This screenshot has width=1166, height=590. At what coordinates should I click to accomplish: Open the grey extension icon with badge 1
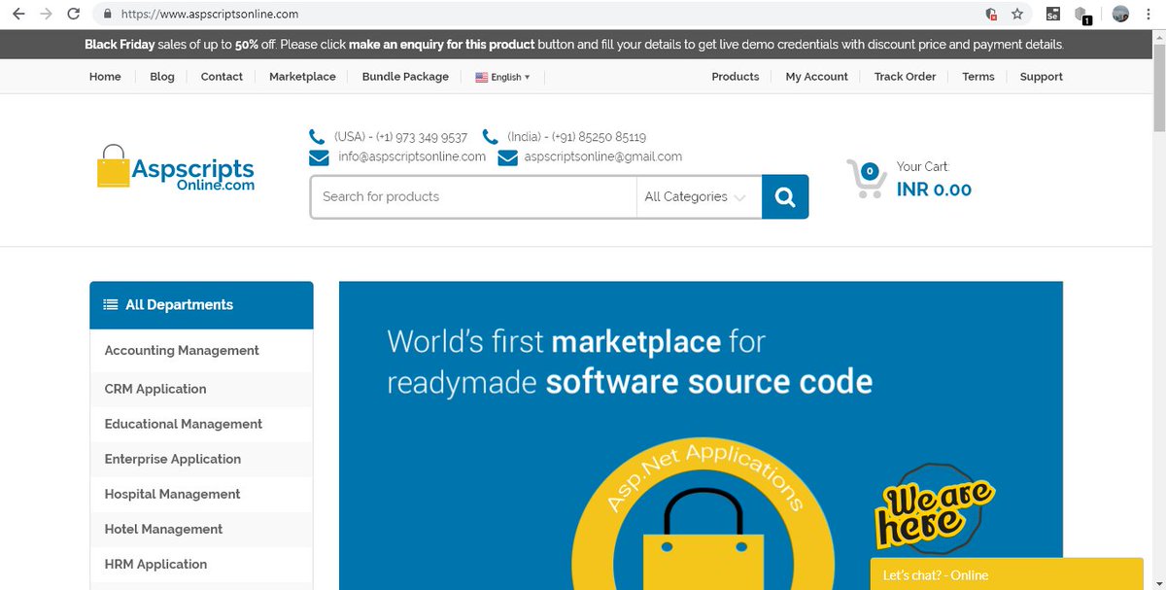[1082, 15]
